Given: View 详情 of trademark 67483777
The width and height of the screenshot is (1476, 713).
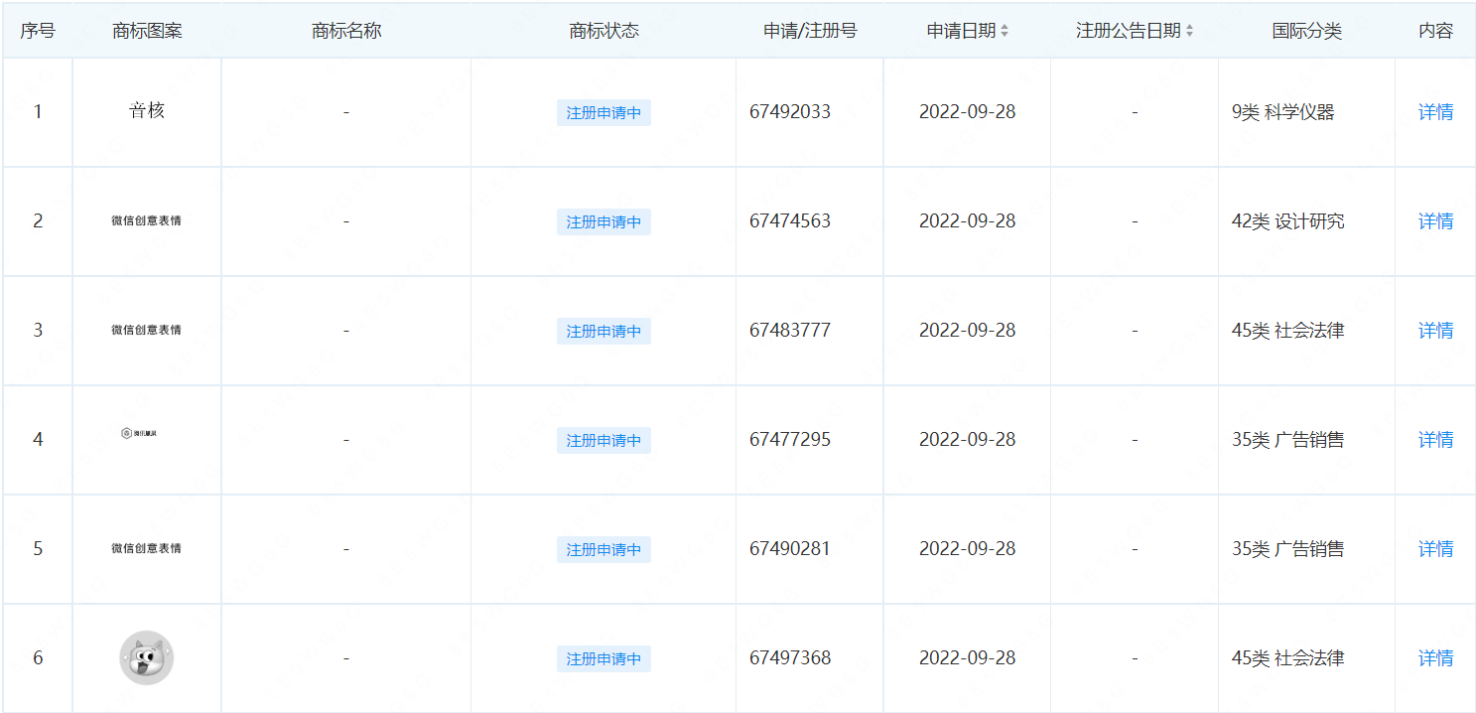Looking at the screenshot, I should coord(1435,331).
